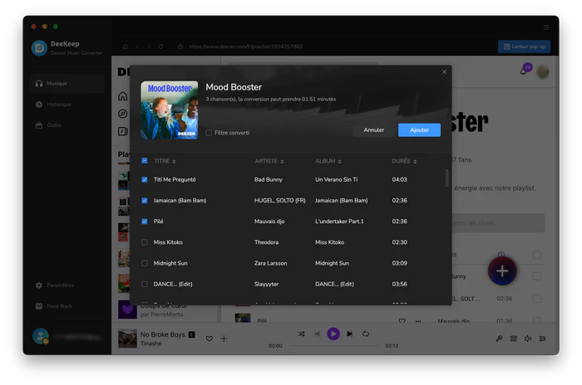Click the user account avatar in sidebar
Image resolution: width=582 pixels, height=385 pixels.
(x=40, y=336)
